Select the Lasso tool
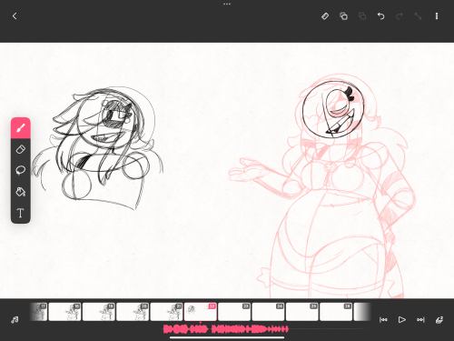 pos(21,170)
